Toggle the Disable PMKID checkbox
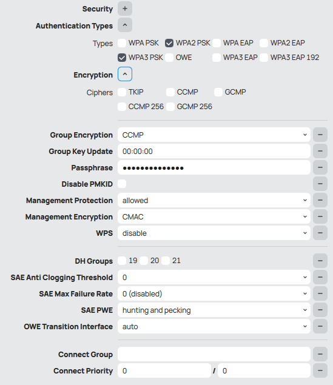 [122, 184]
